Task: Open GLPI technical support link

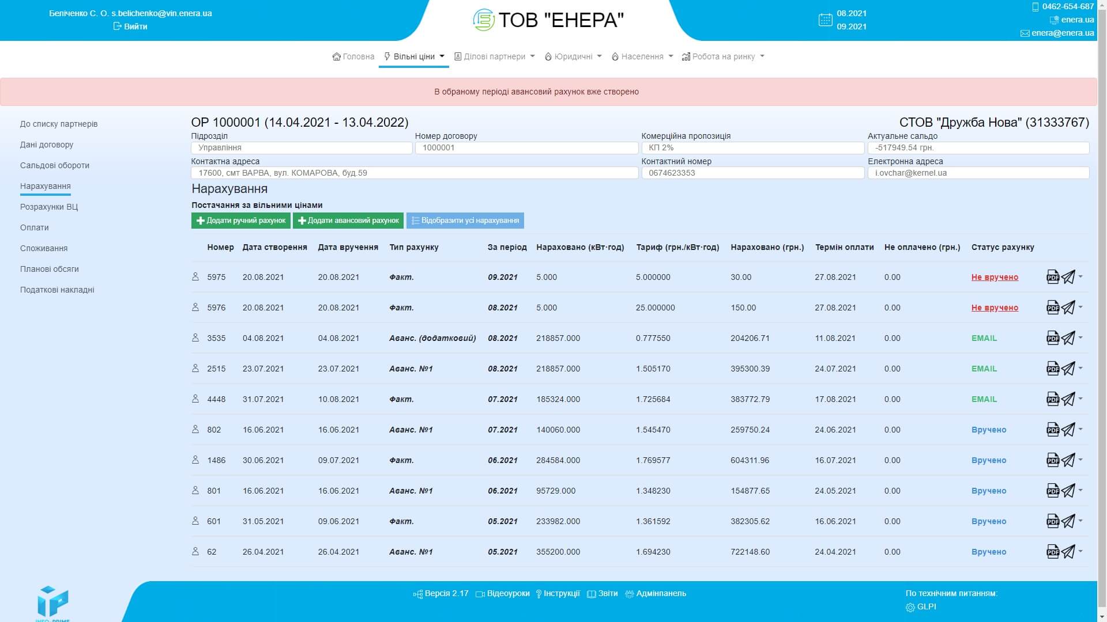Action: [x=926, y=606]
